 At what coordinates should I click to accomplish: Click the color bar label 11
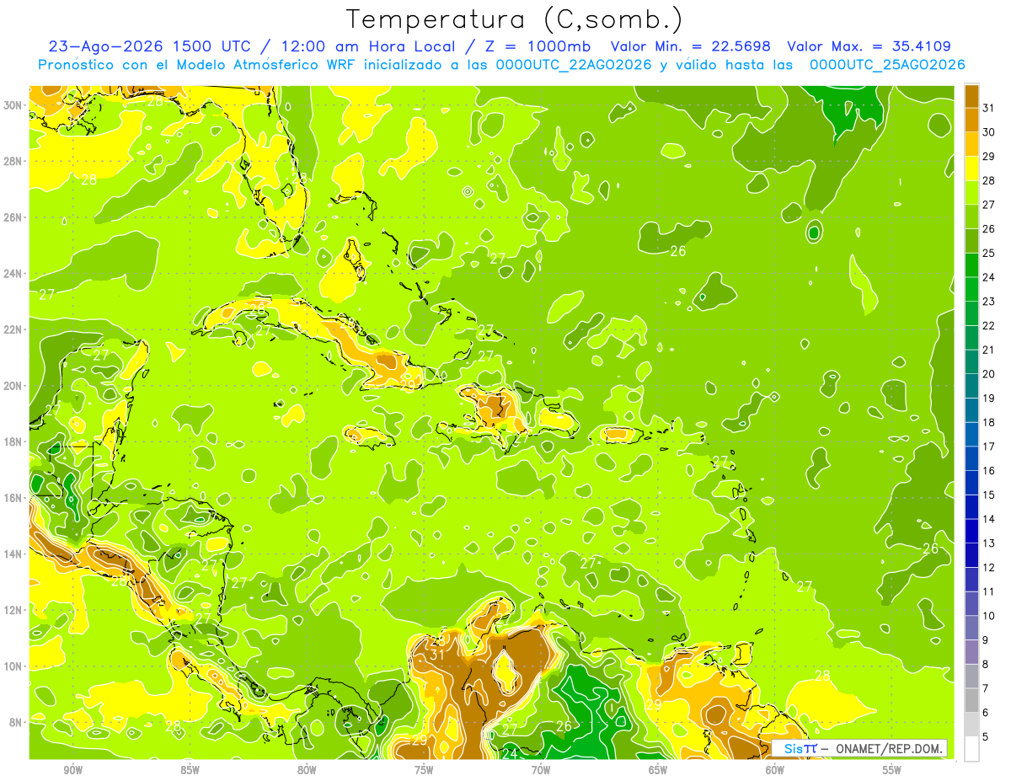coord(988,591)
